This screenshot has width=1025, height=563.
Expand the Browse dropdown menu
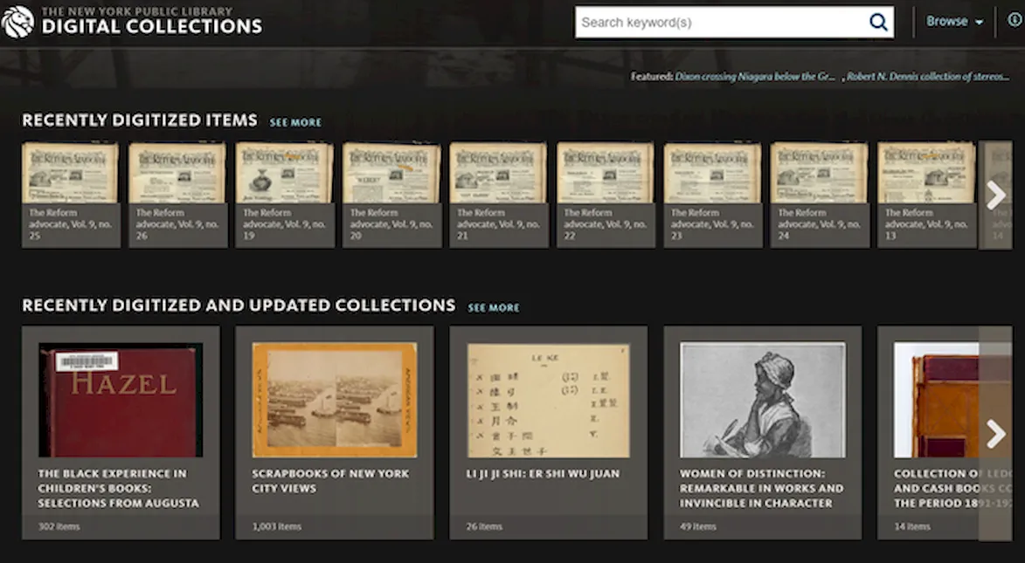[954, 22]
